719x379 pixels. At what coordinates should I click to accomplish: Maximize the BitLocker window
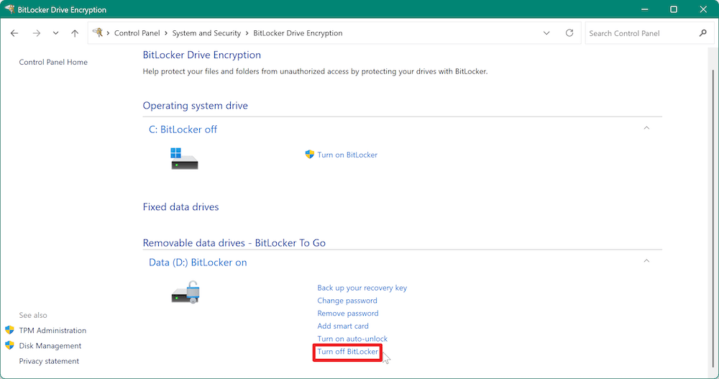pos(674,9)
